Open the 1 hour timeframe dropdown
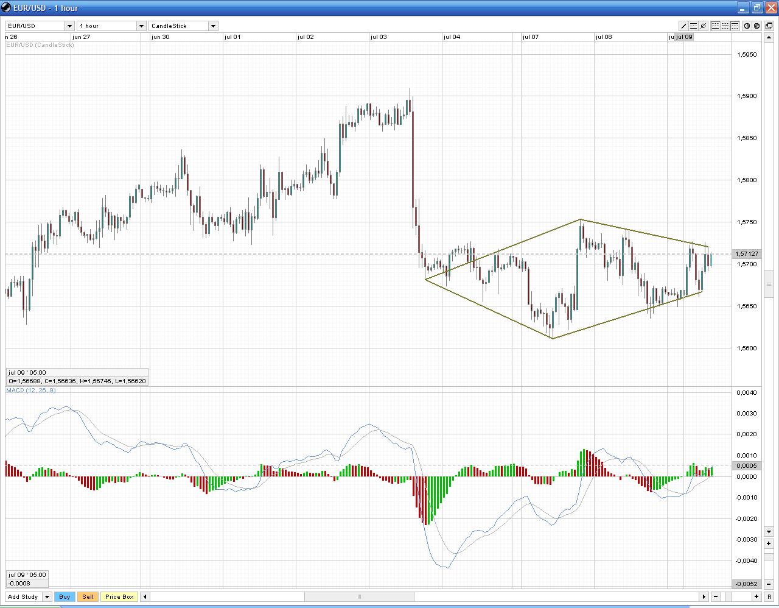The width and height of the screenshot is (779, 608). 141,26
